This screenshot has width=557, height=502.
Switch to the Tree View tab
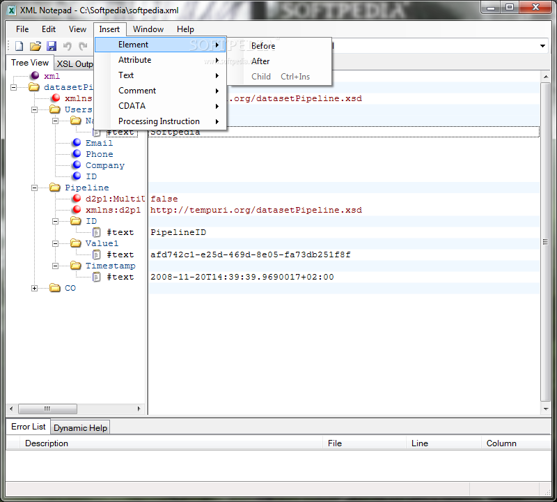[30, 63]
